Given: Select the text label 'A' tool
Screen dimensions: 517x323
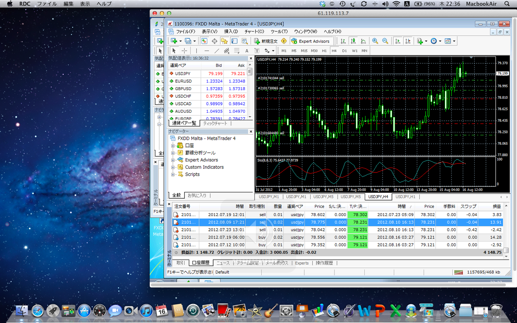Looking at the screenshot, I should (x=247, y=51).
